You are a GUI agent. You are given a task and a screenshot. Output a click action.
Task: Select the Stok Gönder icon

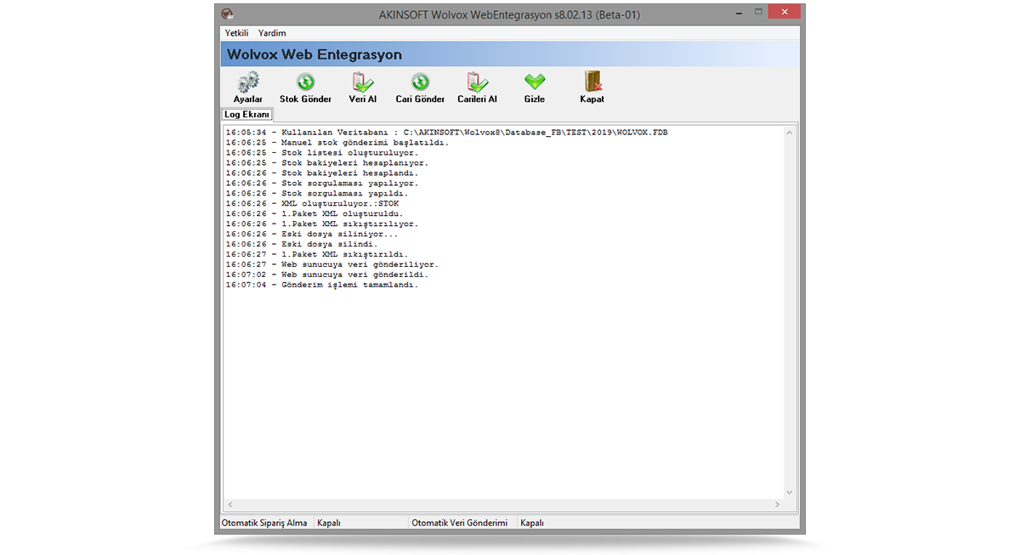tap(304, 85)
